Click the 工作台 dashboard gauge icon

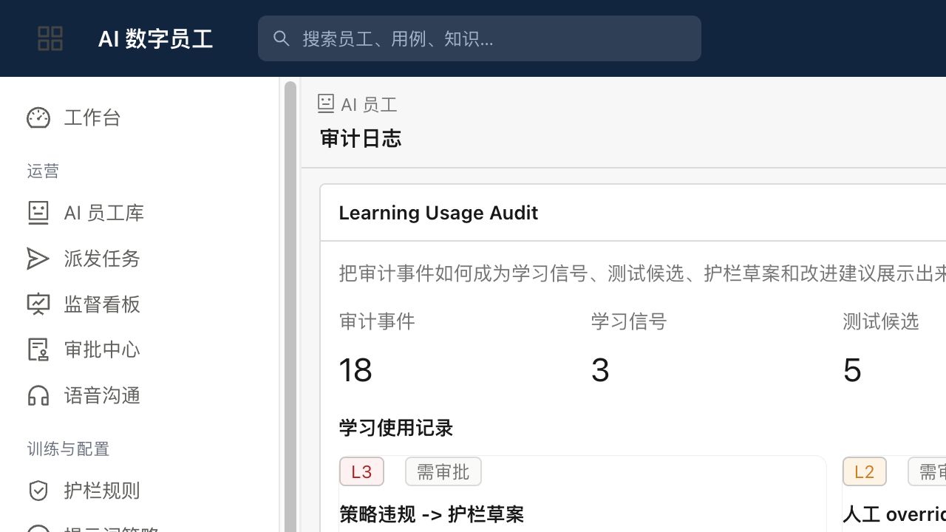click(x=38, y=117)
